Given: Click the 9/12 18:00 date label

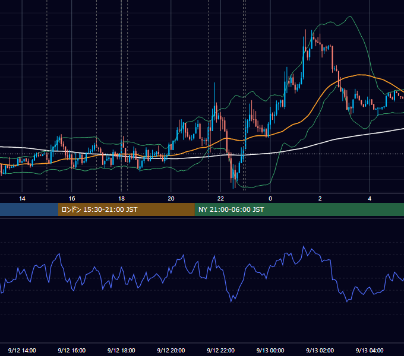Looking at the screenshot, I should (x=121, y=350).
